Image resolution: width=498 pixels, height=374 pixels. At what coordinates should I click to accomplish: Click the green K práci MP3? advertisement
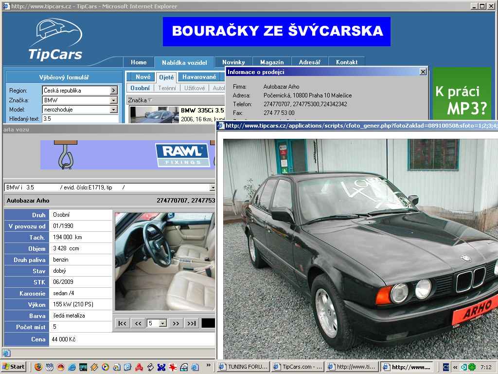click(x=462, y=93)
